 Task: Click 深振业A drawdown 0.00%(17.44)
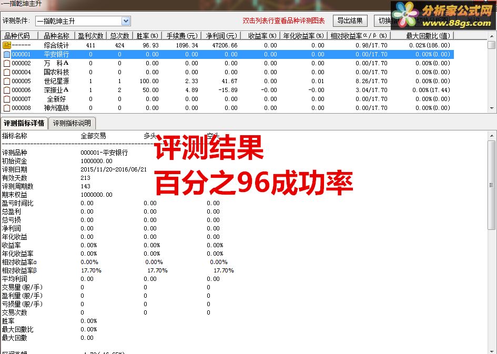point(431,90)
